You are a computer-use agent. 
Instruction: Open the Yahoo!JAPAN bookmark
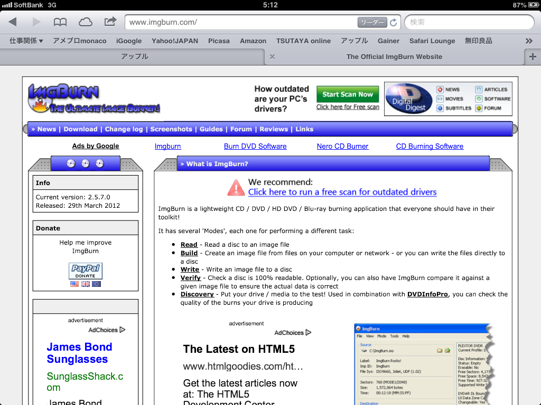coord(175,41)
